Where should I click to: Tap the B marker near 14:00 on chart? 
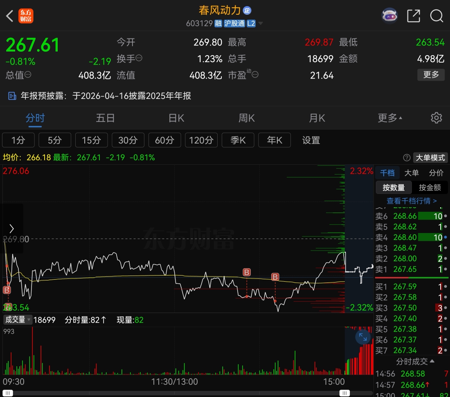pos(247,272)
